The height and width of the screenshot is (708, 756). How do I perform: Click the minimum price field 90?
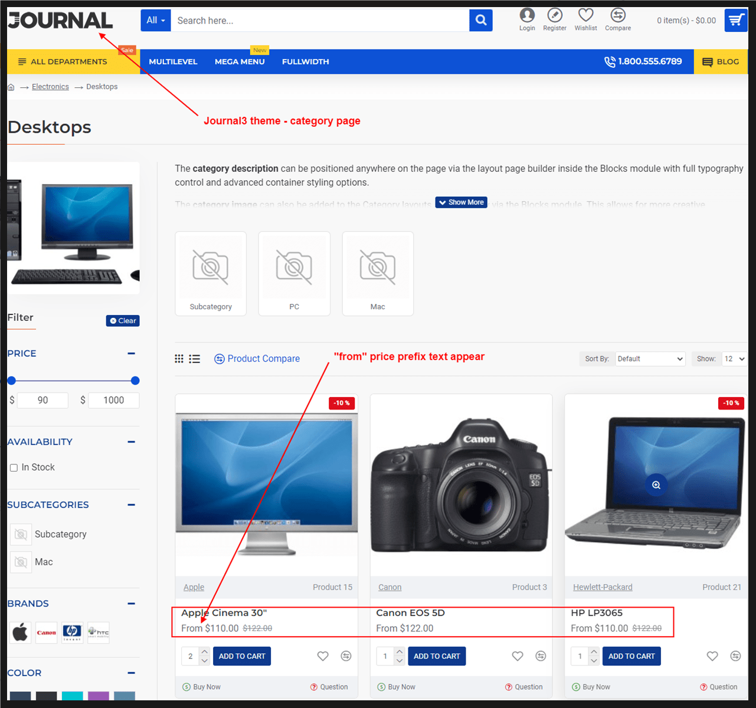tap(42, 401)
